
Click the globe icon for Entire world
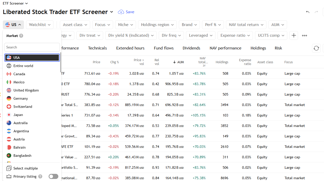pos(9,66)
